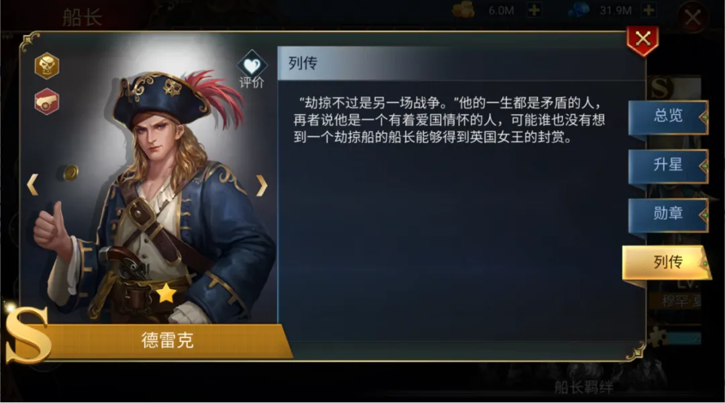Screen dimensions: 725x403
Task: Click the red cannon hexagon badge
Action: click(47, 101)
